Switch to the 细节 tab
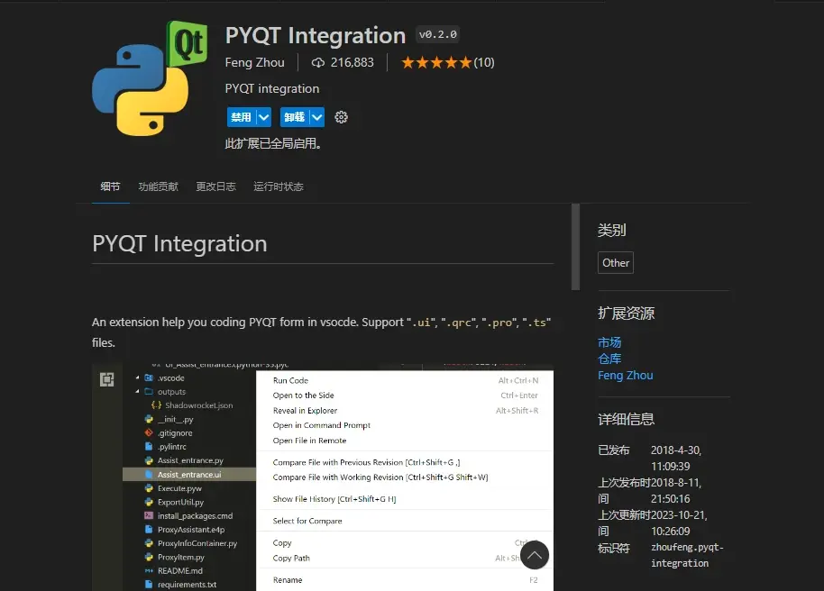The image size is (824, 591). (110, 186)
